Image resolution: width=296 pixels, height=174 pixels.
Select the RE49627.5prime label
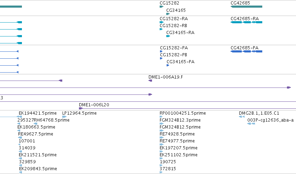(35, 134)
